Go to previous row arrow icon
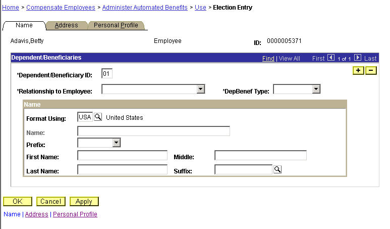The width and height of the screenshot is (390, 229). tap(331, 58)
